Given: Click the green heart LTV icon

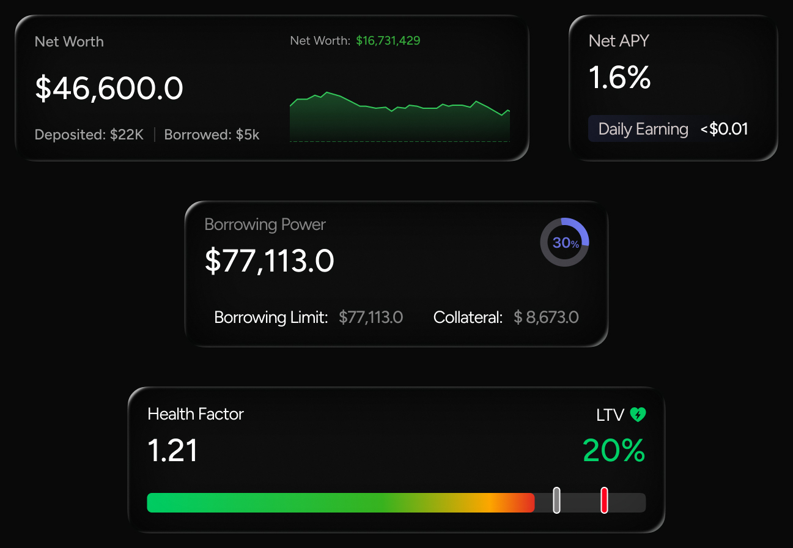Looking at the screenshot, I should (x=638, y=415).
